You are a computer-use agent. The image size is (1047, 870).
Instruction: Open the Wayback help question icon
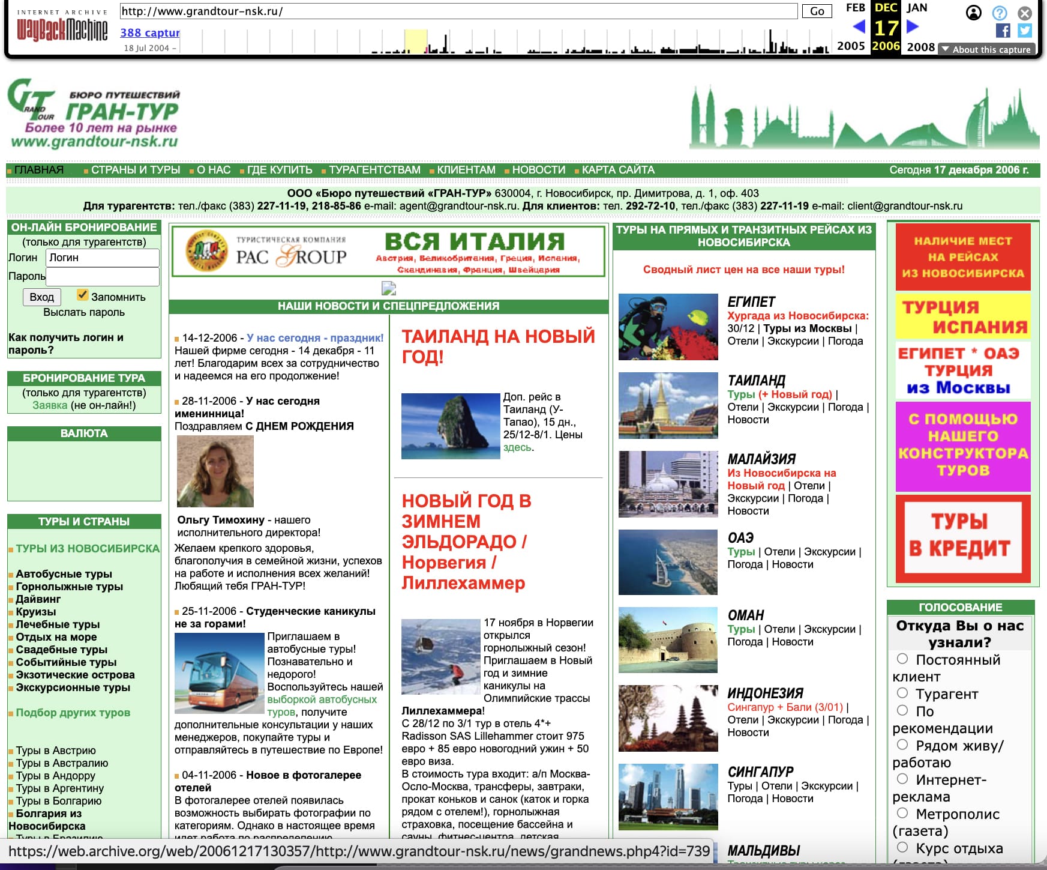(1000, 13)
